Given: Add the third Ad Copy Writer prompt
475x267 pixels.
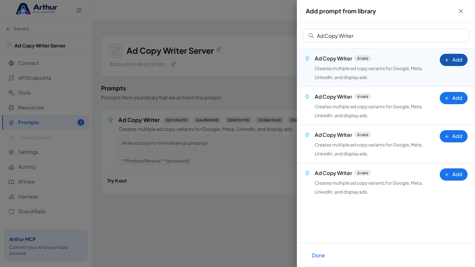Looking at the screenshot, I should pos(453,136).
